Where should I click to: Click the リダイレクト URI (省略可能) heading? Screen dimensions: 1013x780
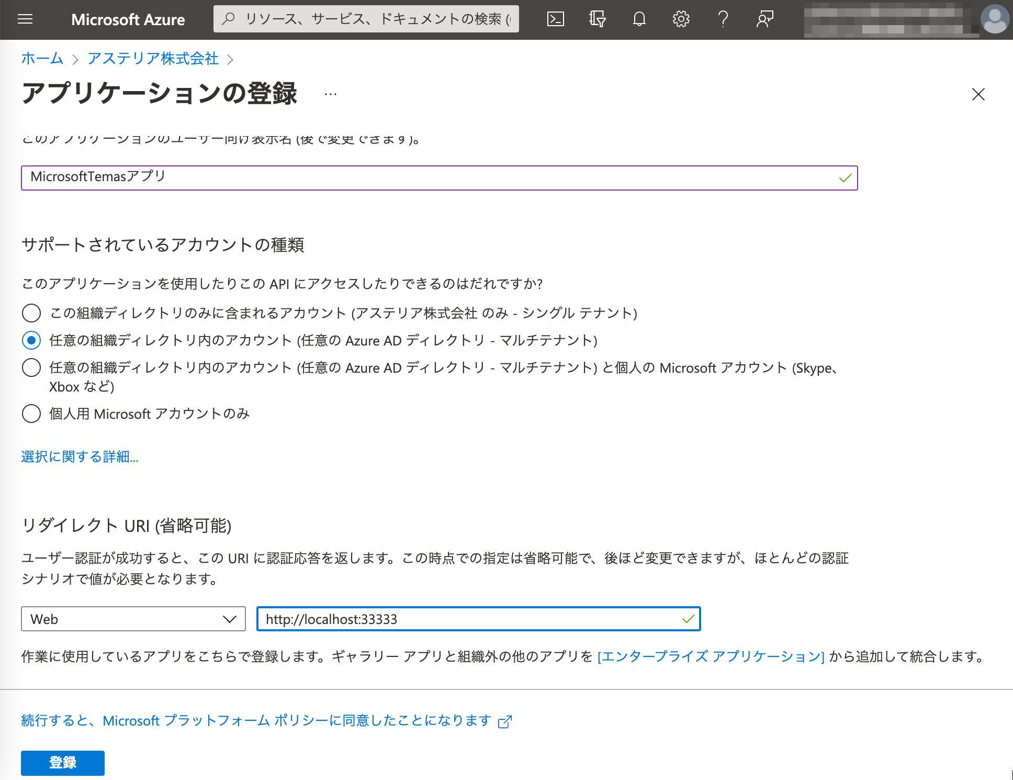(x=126, y=525)
